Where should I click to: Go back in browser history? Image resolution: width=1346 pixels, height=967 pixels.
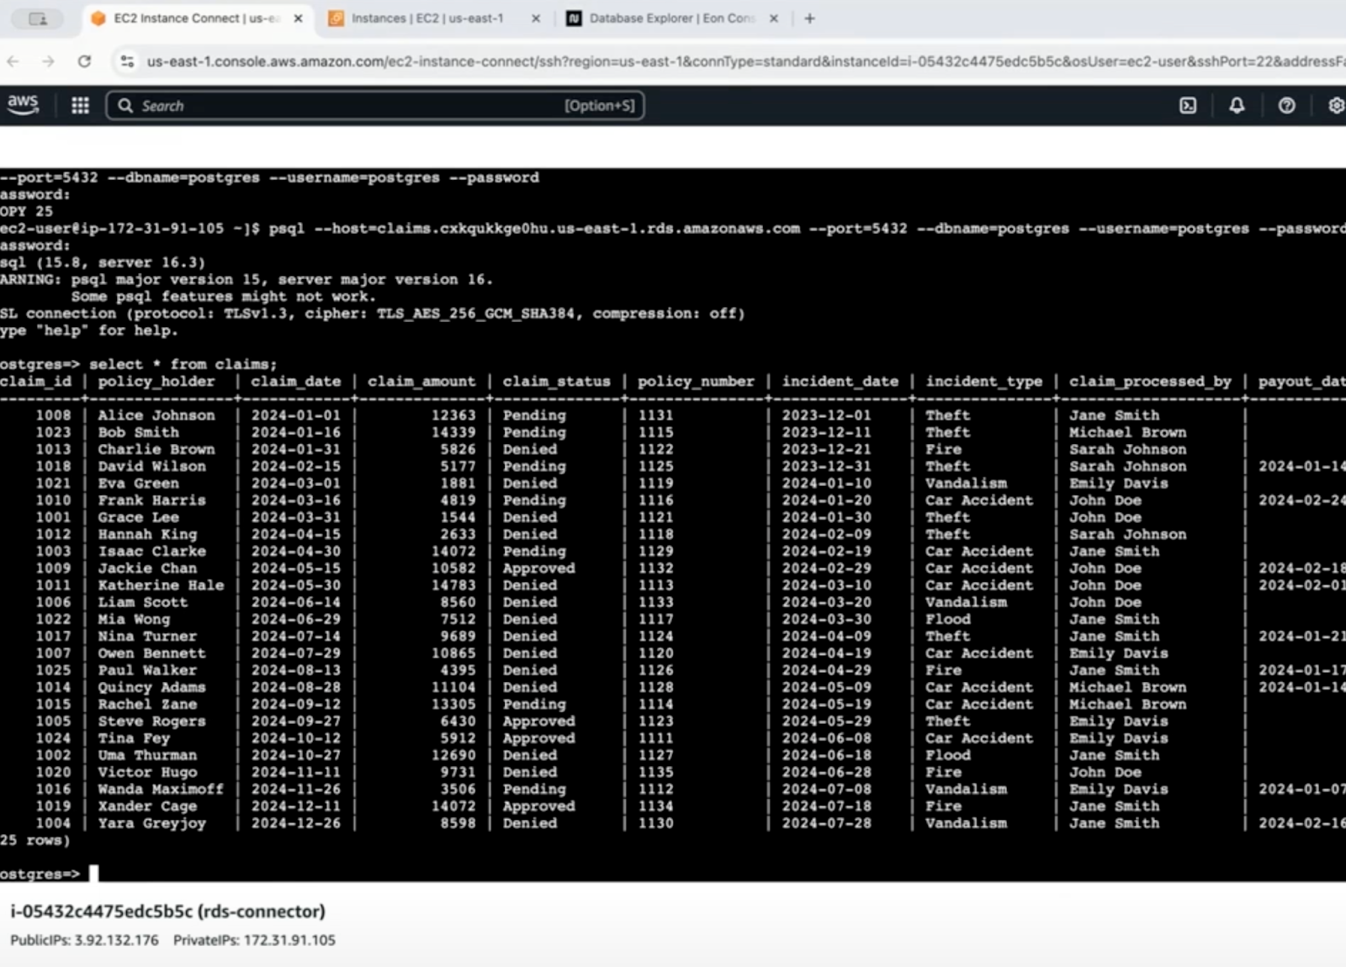click(13, 61)
